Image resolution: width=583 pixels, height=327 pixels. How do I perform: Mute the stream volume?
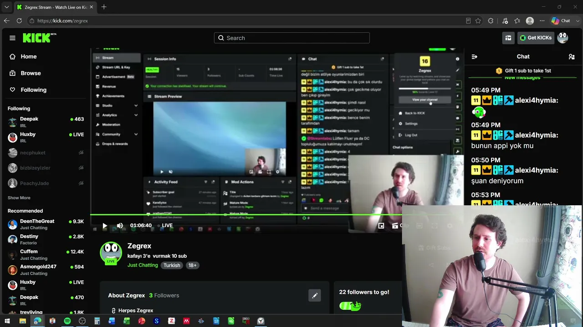point(120,226)
